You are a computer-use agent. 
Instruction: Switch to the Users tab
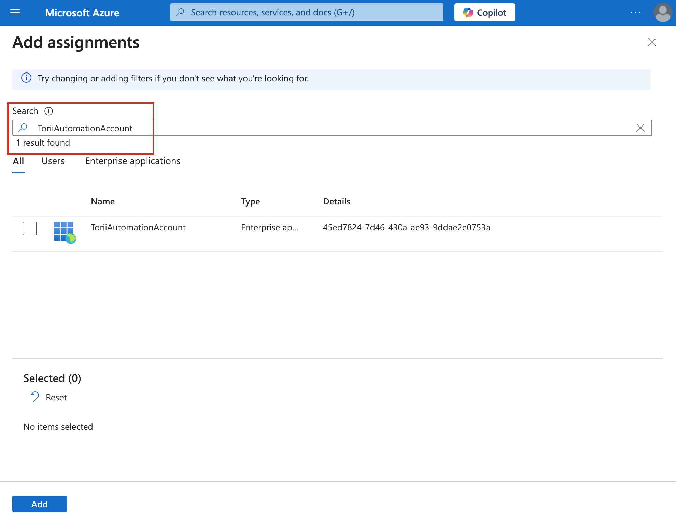coord(53,161)
